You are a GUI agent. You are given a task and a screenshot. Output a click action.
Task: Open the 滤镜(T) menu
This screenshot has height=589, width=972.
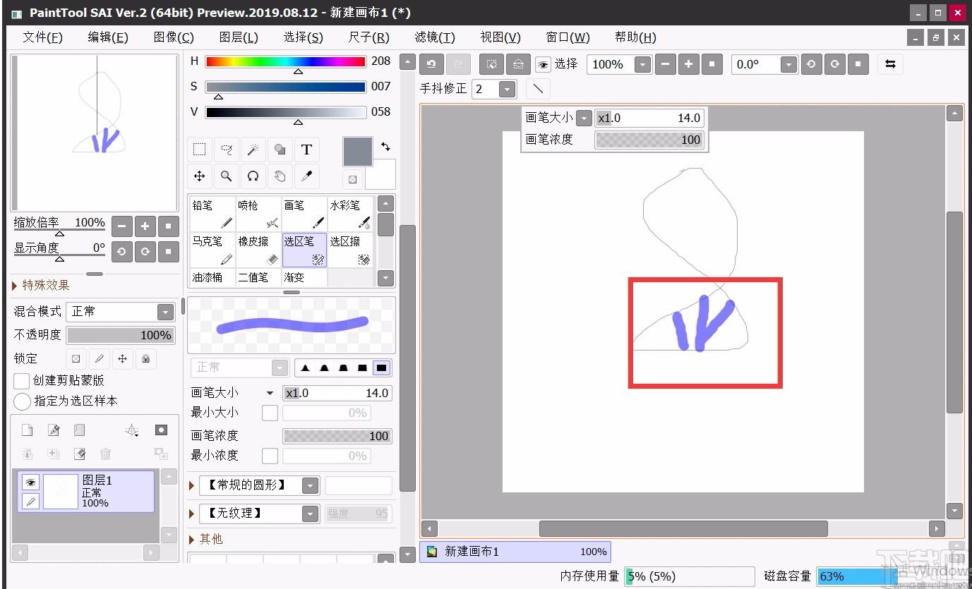pos(435,37)
